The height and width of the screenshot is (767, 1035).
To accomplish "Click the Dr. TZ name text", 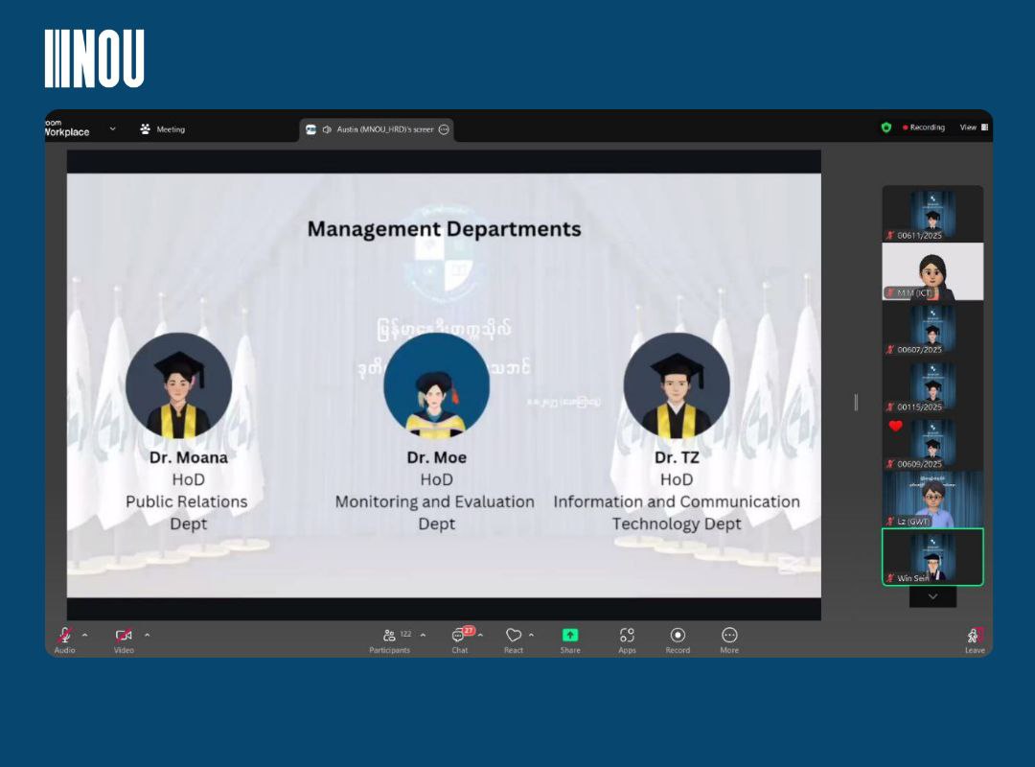I will point(677,457).
